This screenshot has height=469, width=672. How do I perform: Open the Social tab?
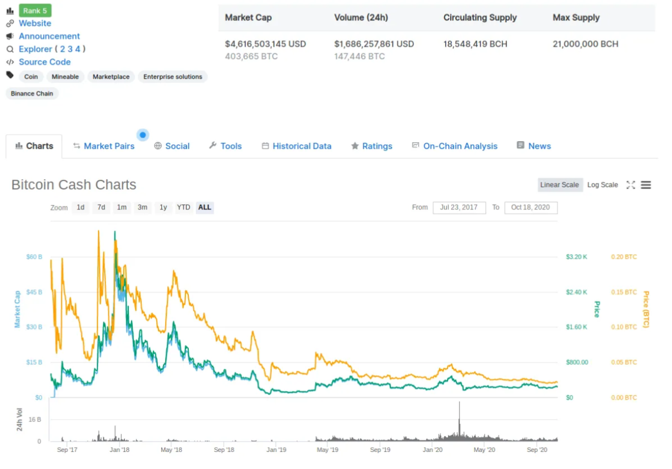click(x=172, y=146)
